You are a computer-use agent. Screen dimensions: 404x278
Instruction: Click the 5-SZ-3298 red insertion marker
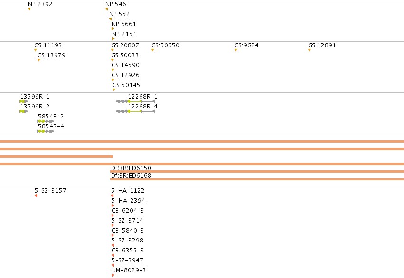point(113,245)
